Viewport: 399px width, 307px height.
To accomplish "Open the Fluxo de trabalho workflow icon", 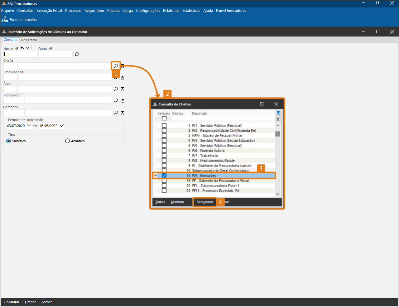I will (5, 20).
